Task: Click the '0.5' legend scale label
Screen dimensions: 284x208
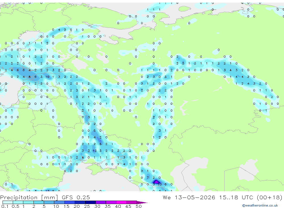Action: coord(15,206)
